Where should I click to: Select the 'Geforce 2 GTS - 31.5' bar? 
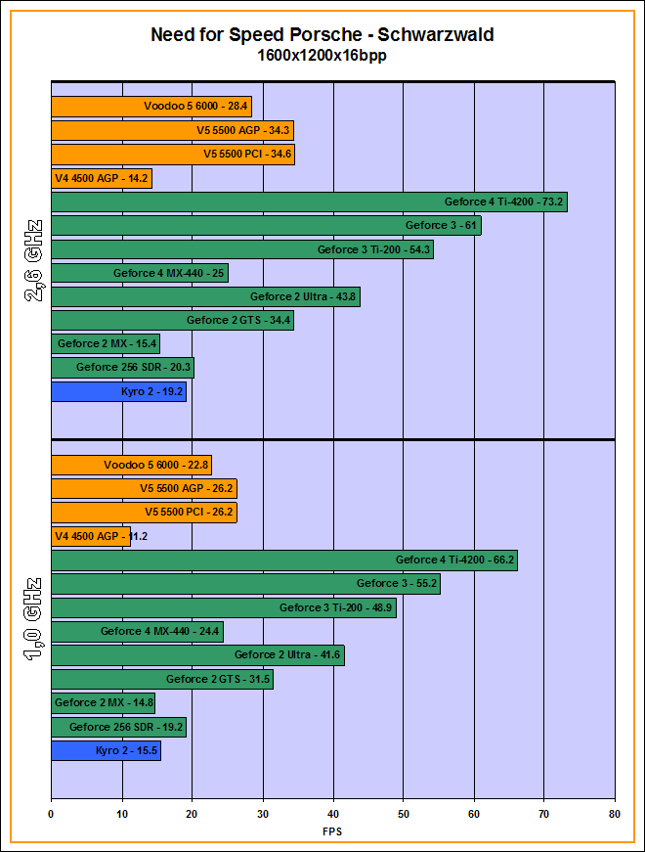pyautogui.click(x=161, y=679)
